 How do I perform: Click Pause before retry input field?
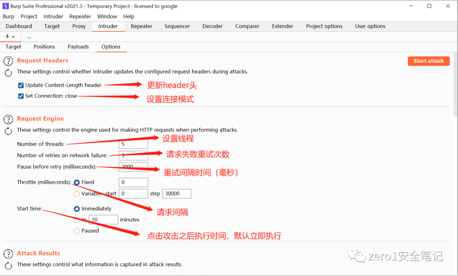click(x=133, y=167)
